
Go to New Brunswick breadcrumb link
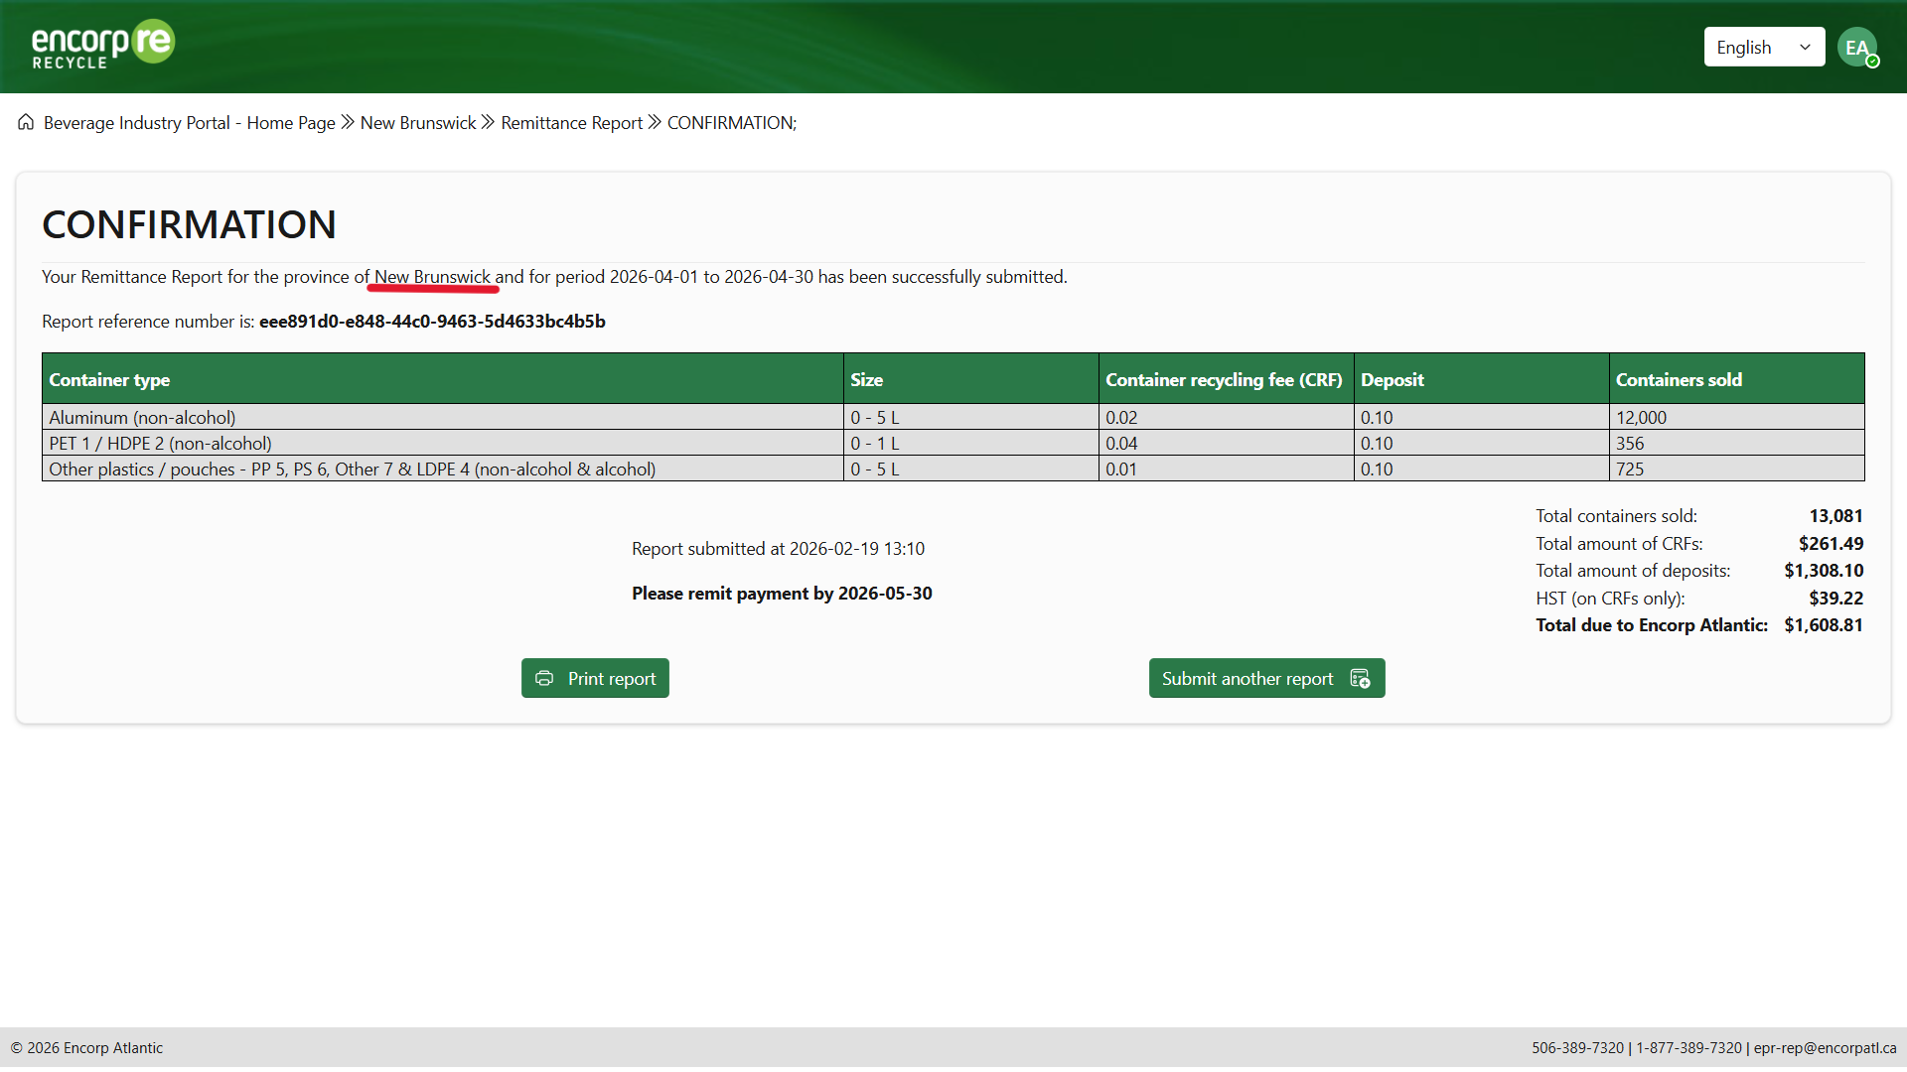point(418,122)
